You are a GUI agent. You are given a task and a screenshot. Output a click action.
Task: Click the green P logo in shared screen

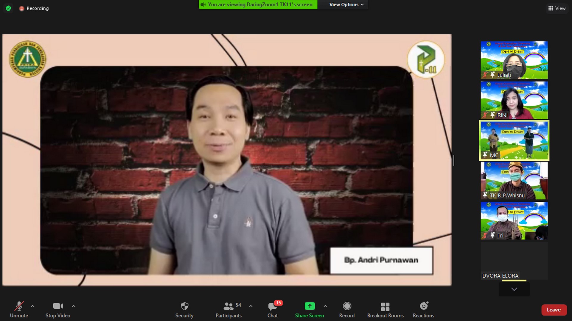coord(426,59)
